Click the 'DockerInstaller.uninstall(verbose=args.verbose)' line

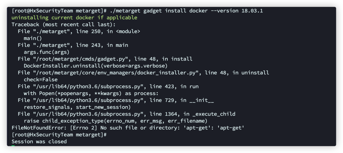(96, 66)
